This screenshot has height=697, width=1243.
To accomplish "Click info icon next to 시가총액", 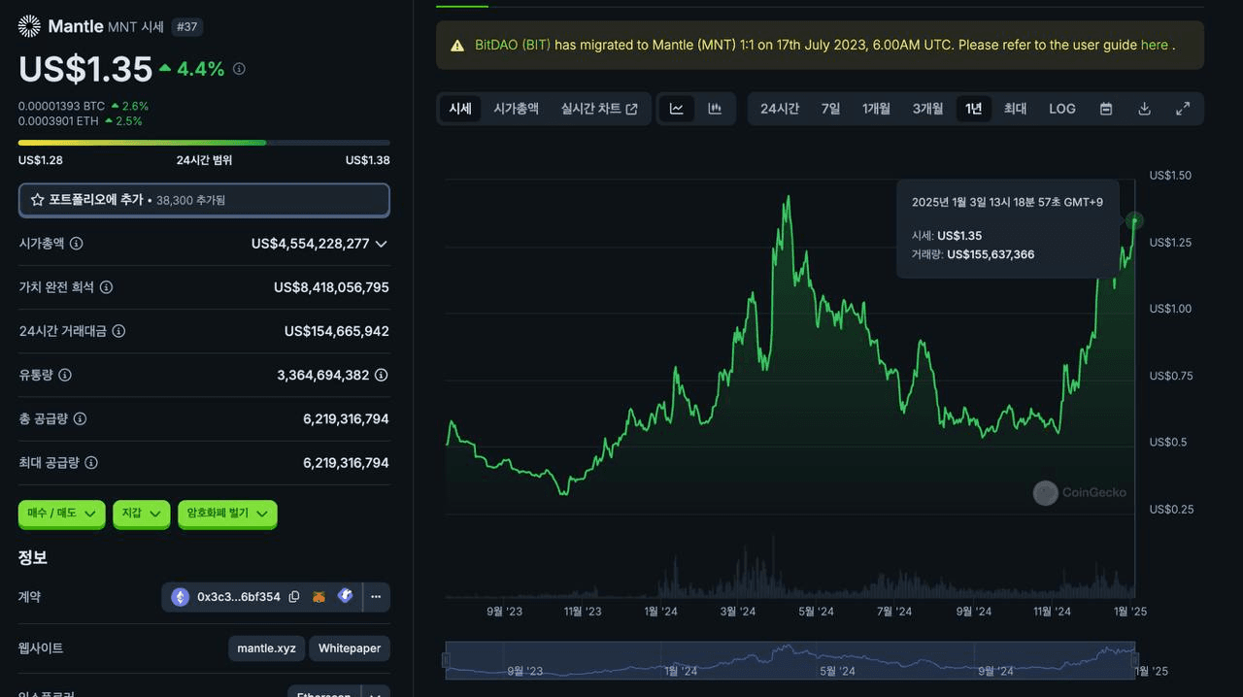I will pyautogui.click(x=76, y=244).
